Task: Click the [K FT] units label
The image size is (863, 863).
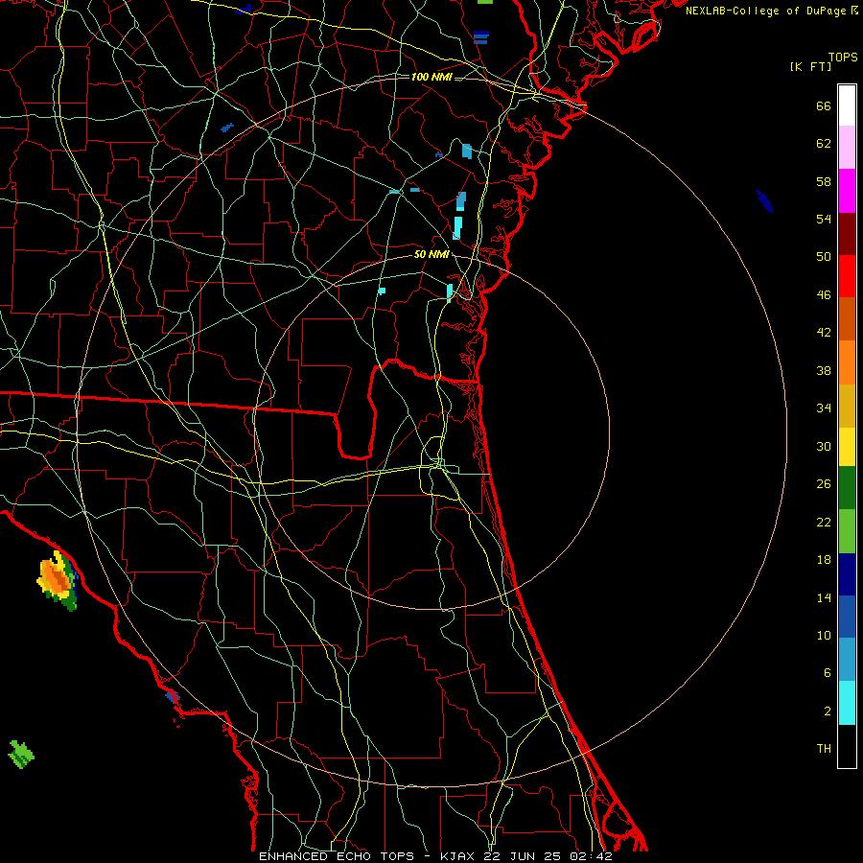Action: tap(810, 66)
